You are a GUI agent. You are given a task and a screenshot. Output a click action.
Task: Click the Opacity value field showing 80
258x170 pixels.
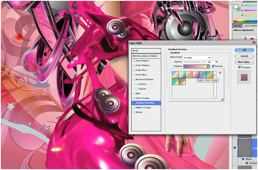[x=211, y=62]
